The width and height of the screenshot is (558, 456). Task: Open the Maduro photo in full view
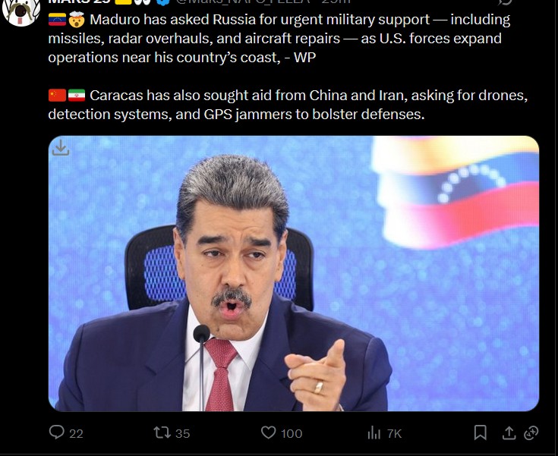tap(294, 273)
